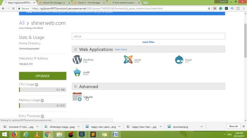Screen dimensions: 247x138
Task: Expand the WhatsApp Image download options
Action: click(78, 127)
